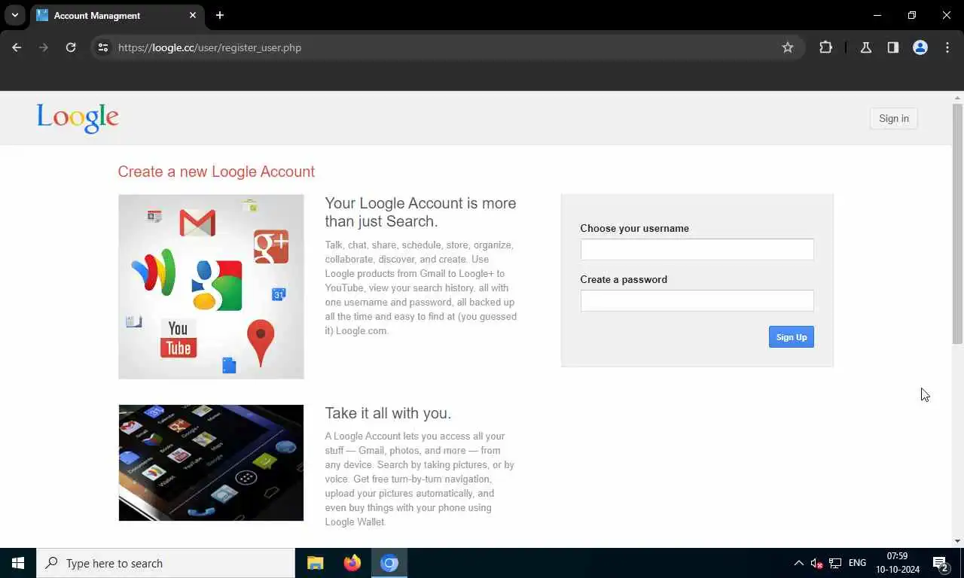Click the network tray icon
The image size is (964, 578).
[835, 563]
